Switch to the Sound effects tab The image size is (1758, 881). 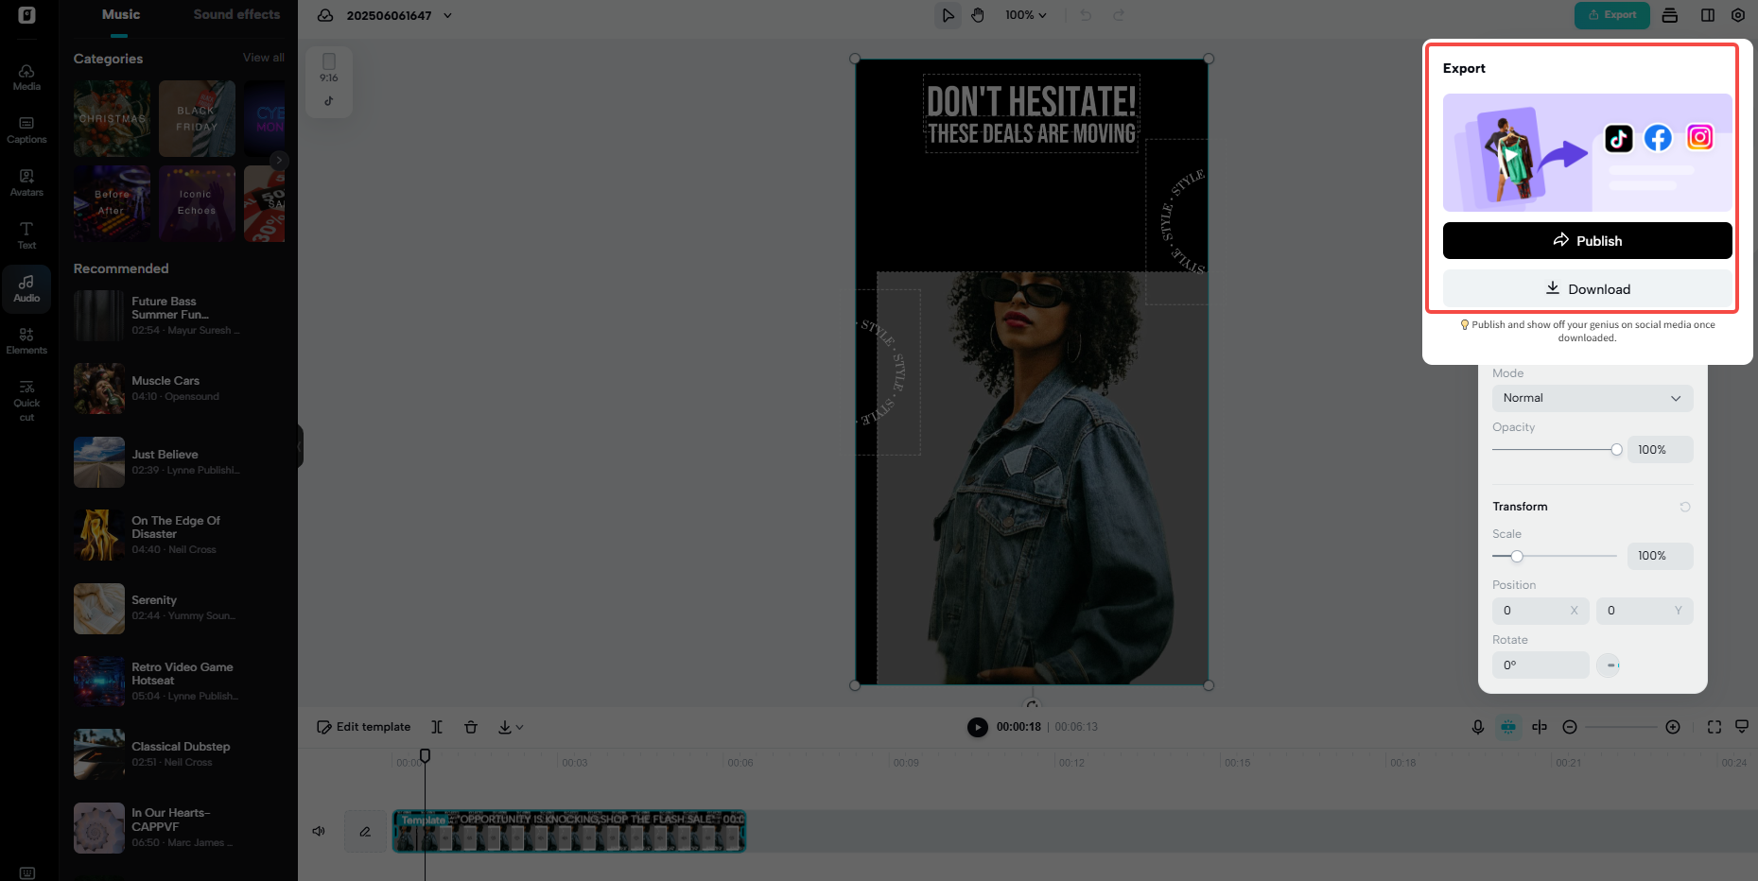point(236,14)
